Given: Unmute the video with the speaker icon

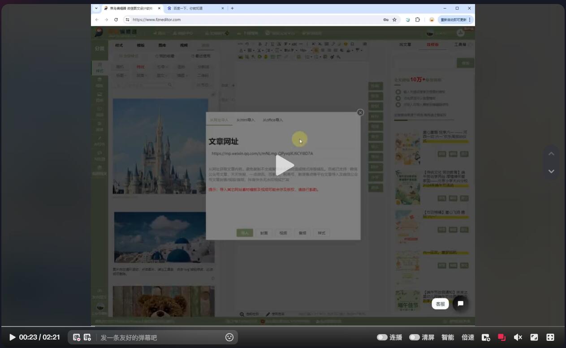Looking at the screenshot, I should (x=518, y=337).
